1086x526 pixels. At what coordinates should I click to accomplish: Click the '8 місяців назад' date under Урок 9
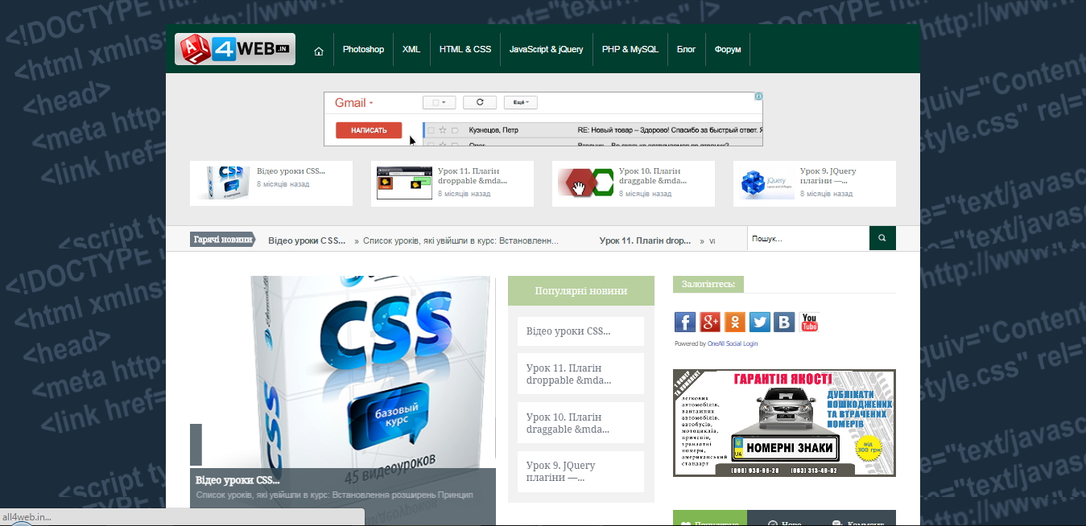pyautogui.click(x=827, y=194)
